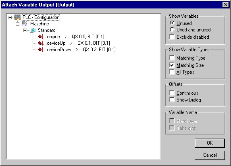Enable the Exclude disabled checkbox
This screenshot has height=166, width=231.
click(172, 37)
